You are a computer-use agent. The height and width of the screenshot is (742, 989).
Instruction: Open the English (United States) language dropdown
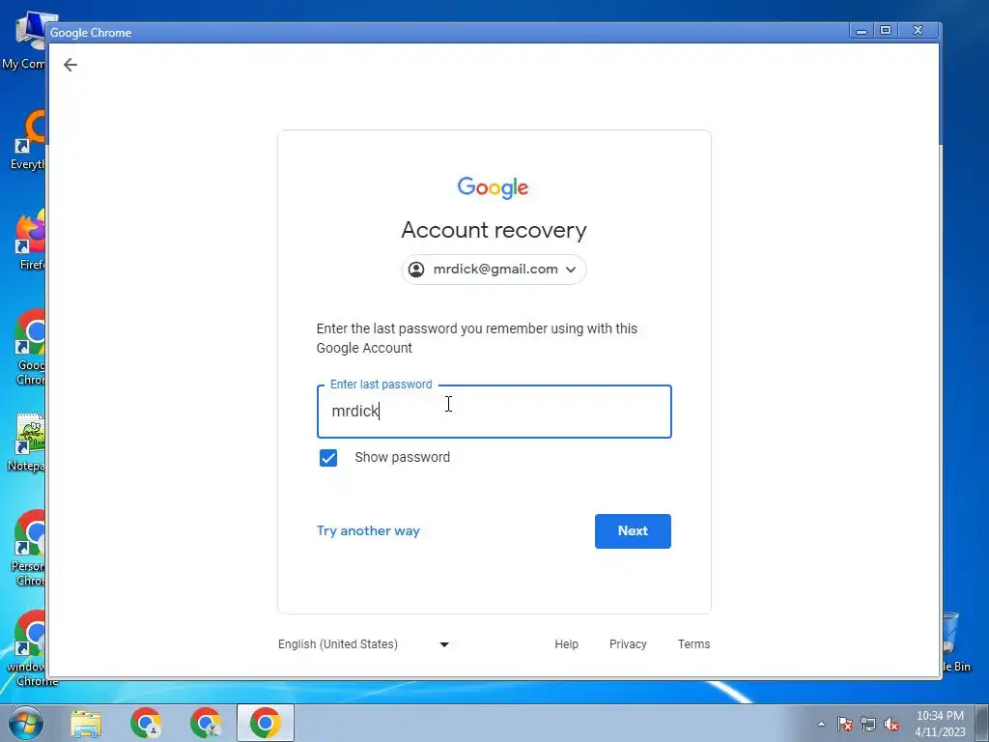click(364, 644)
